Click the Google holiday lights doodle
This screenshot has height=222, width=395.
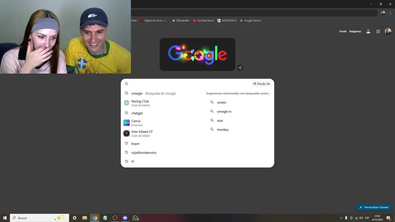[197, 55]
